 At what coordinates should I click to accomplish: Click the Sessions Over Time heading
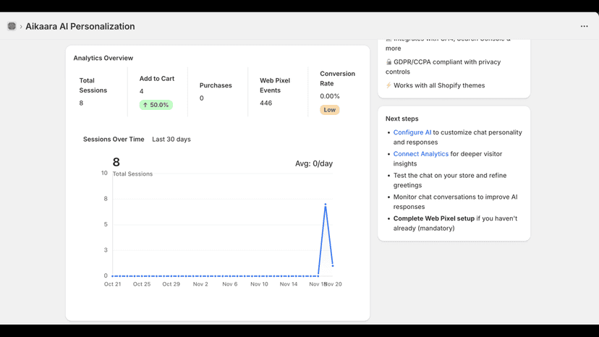click(114, 140)
